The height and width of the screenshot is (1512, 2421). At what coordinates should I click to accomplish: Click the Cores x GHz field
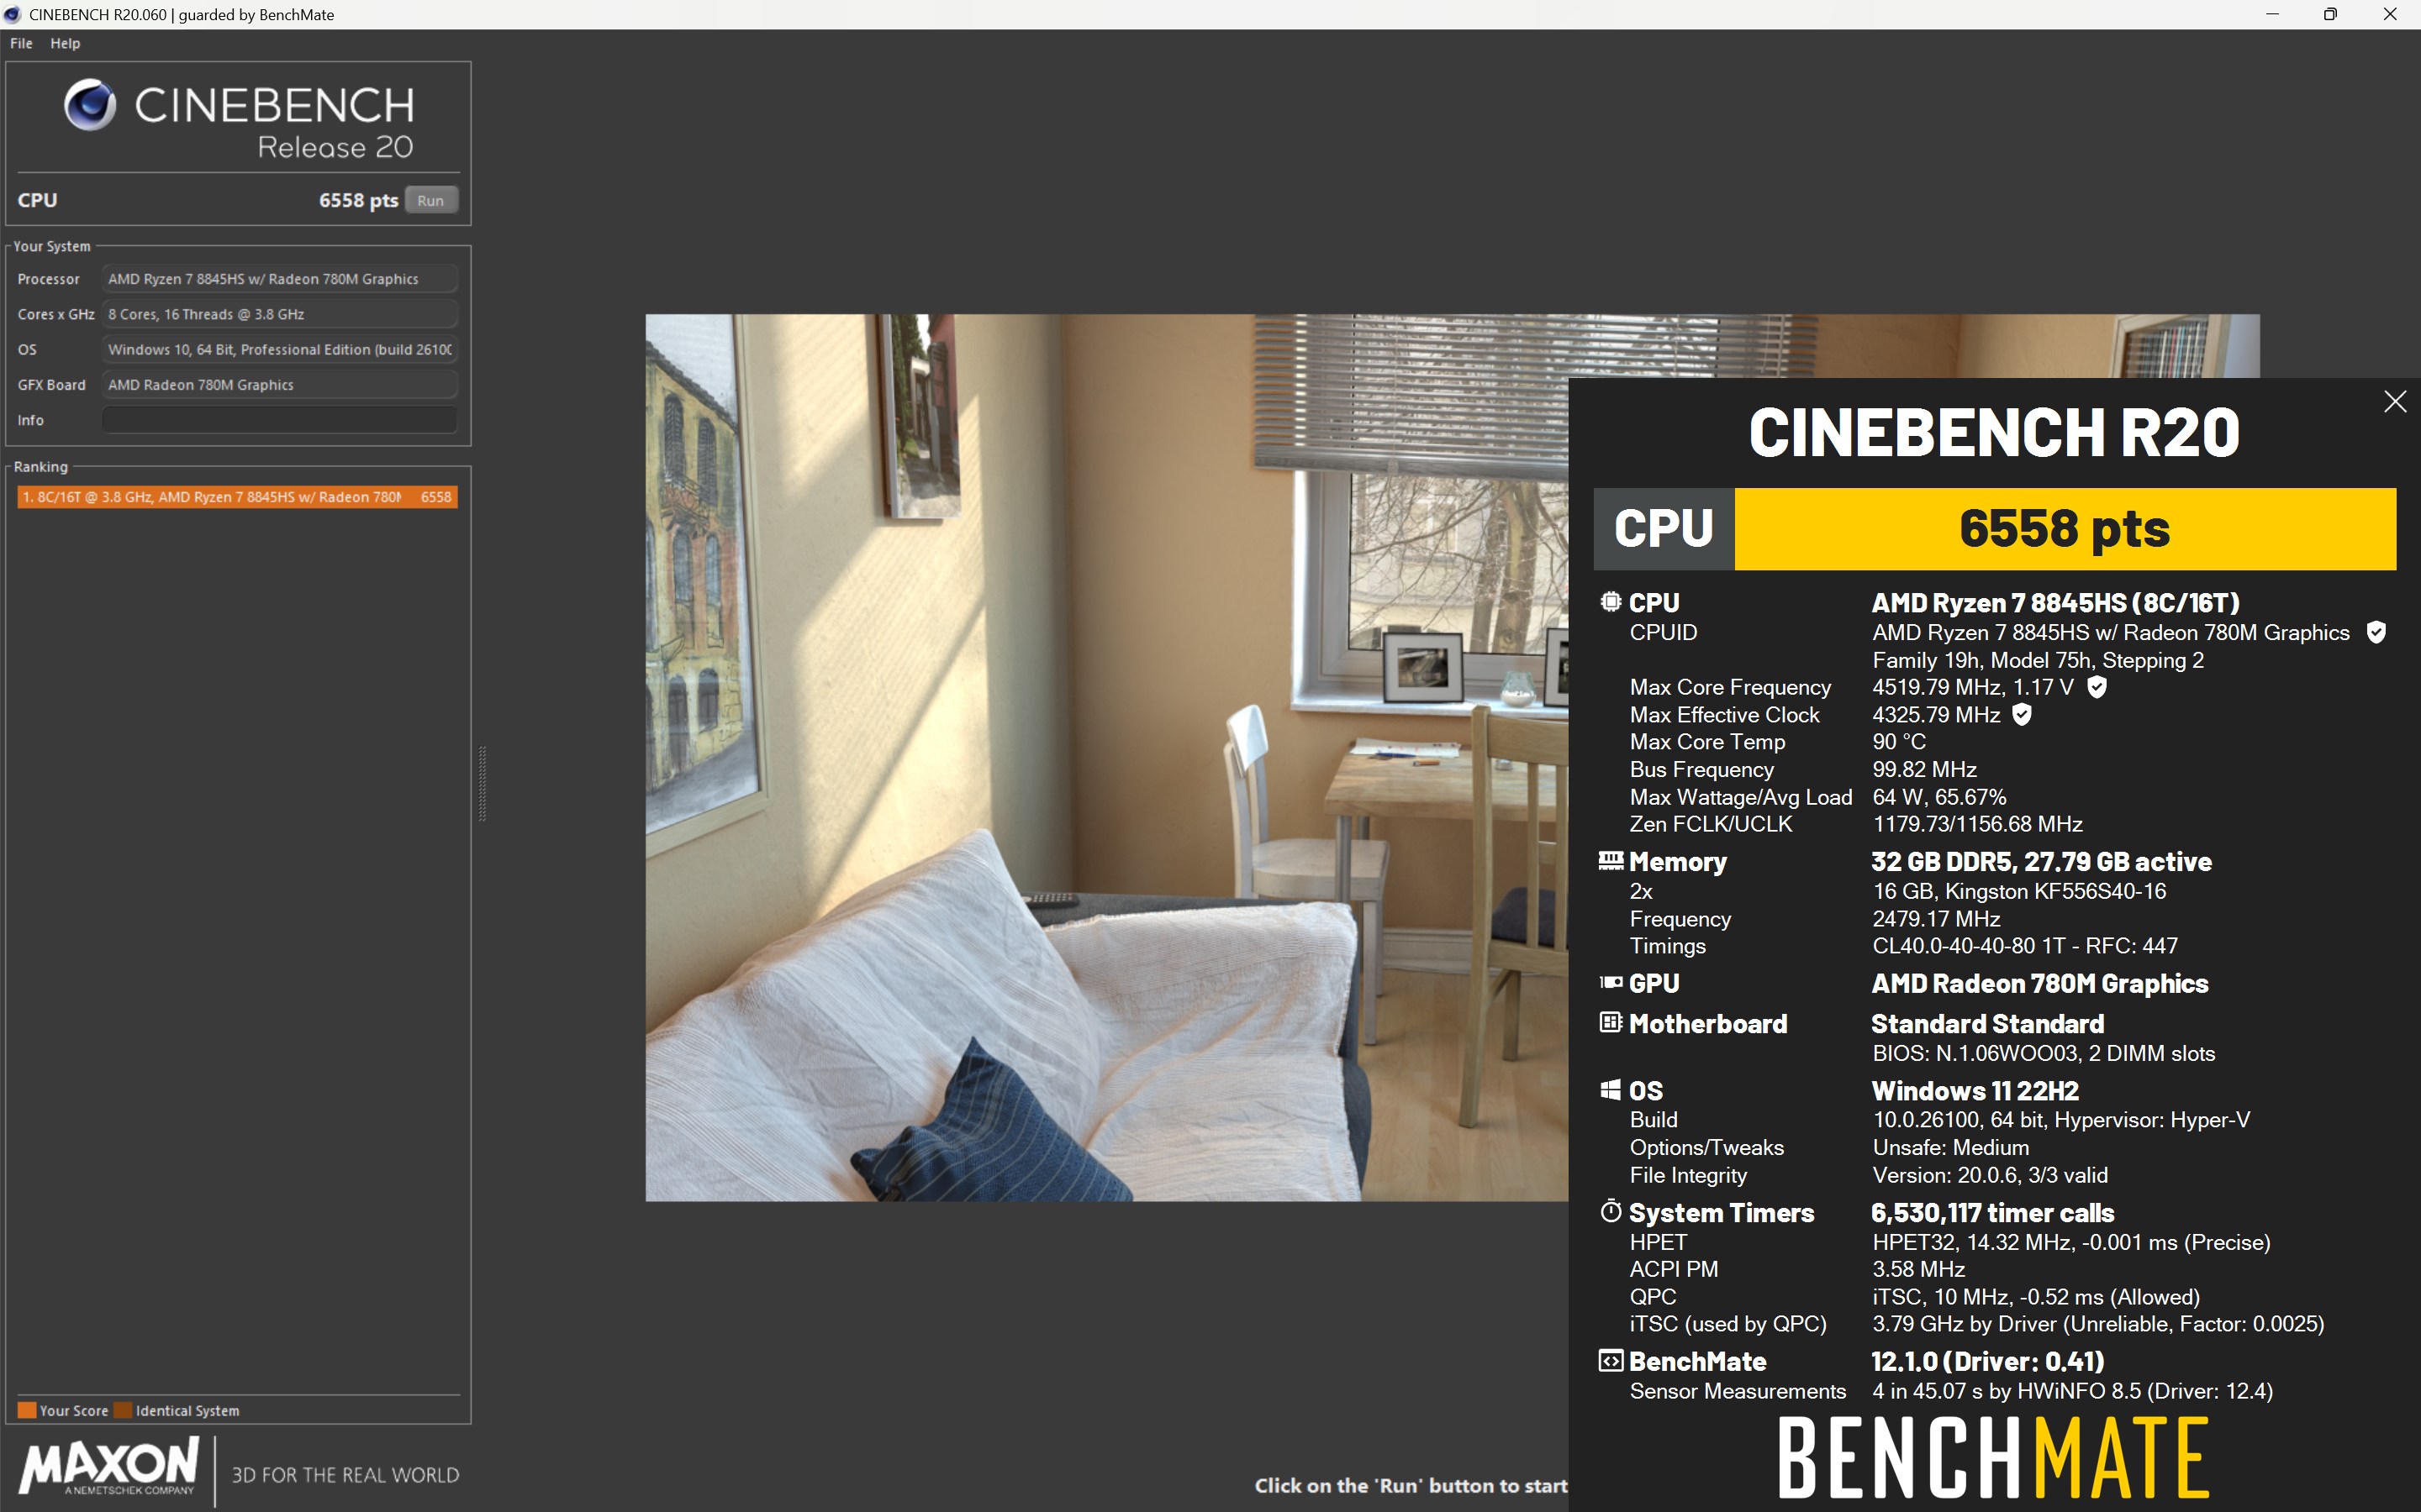click(280, 314)
